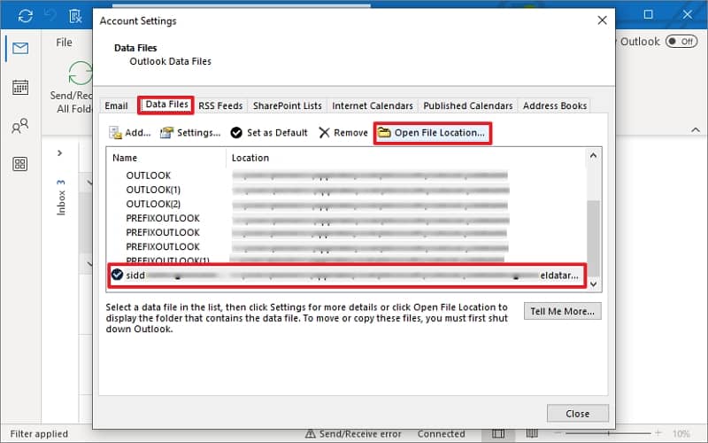Select the default 'sidd' data file row
Image resolution: width=708 pixels, height=443 pixels.
(346, 276)
